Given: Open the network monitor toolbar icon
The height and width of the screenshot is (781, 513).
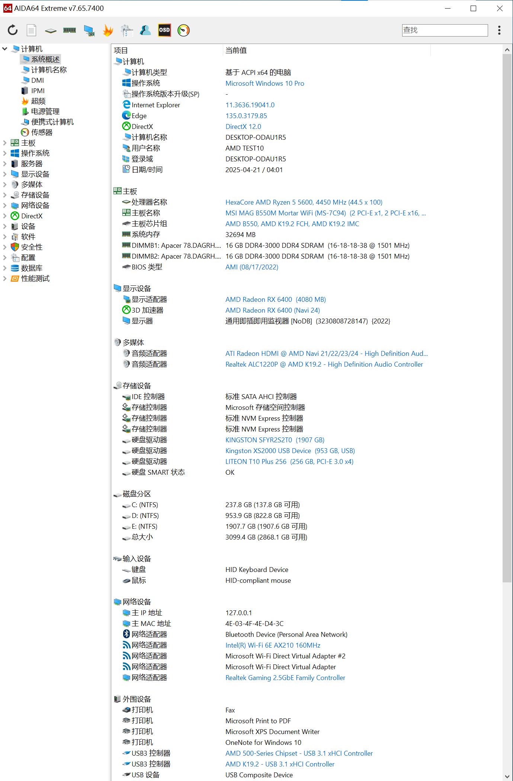Looking at the screenshot, I should (89, 31).
